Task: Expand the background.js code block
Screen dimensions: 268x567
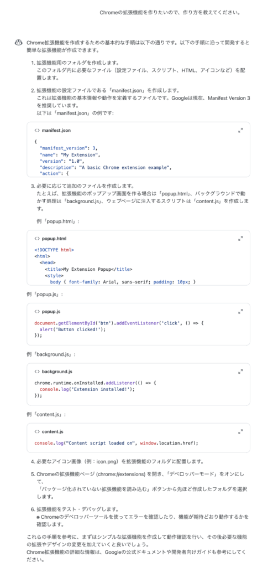Action: pyautogui.click(x=240, y=372)
